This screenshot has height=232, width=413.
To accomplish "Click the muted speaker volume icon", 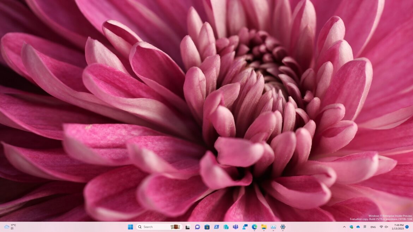I will click(x=387, y=227).
